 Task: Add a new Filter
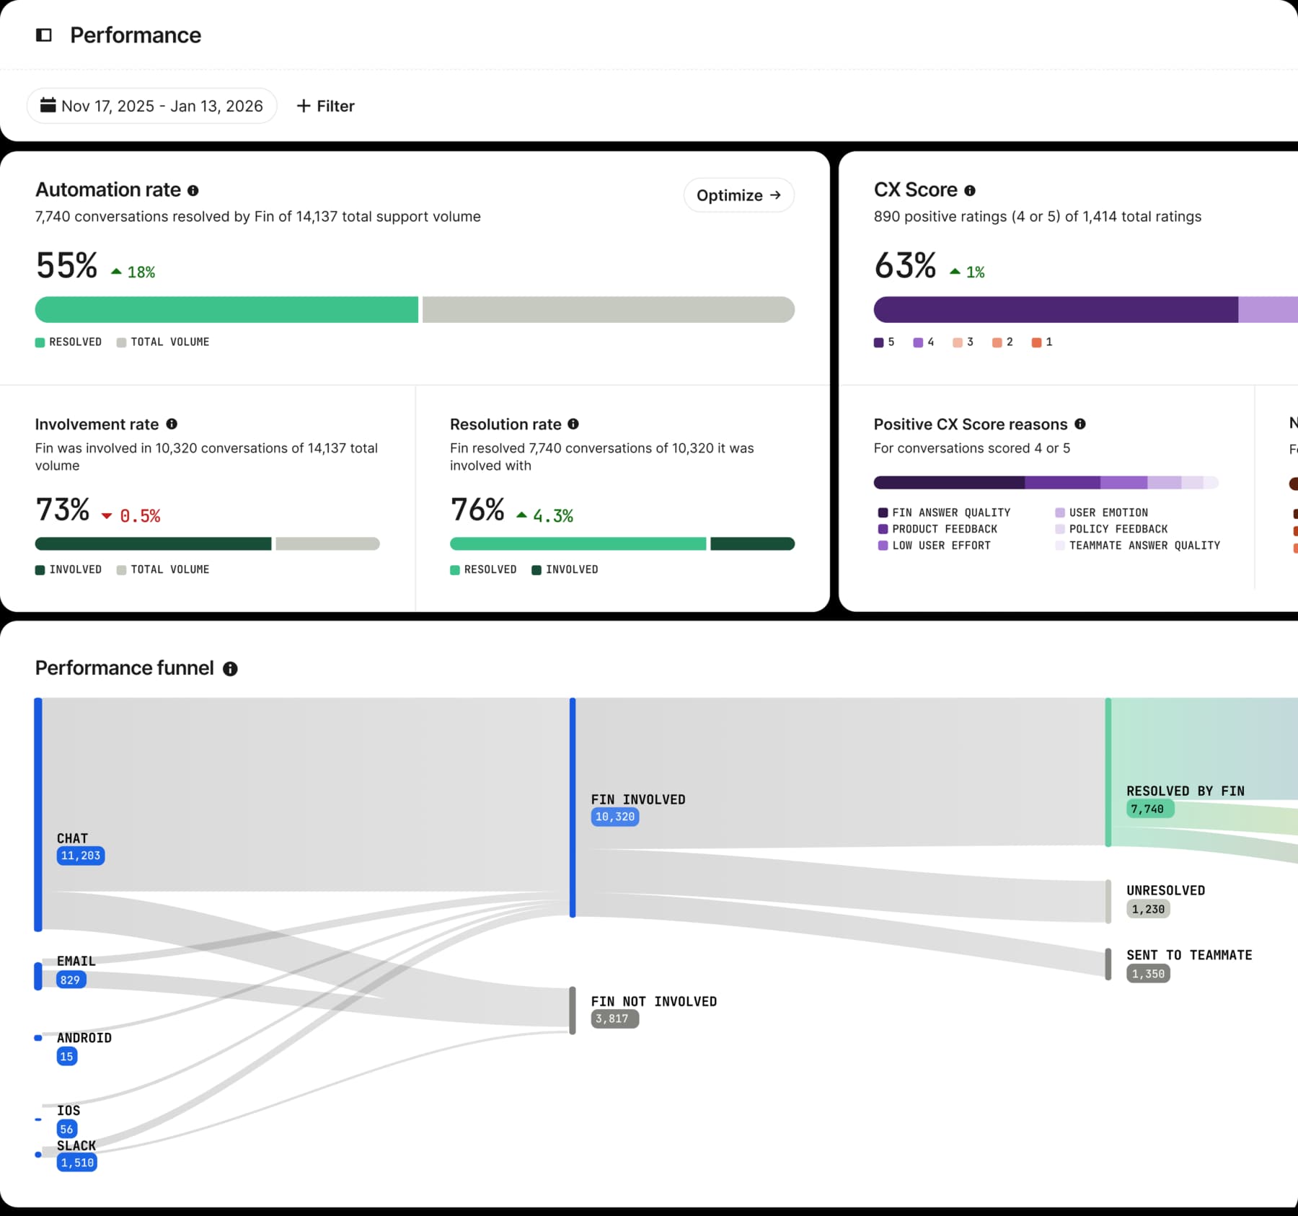click(x=325, y=106)
